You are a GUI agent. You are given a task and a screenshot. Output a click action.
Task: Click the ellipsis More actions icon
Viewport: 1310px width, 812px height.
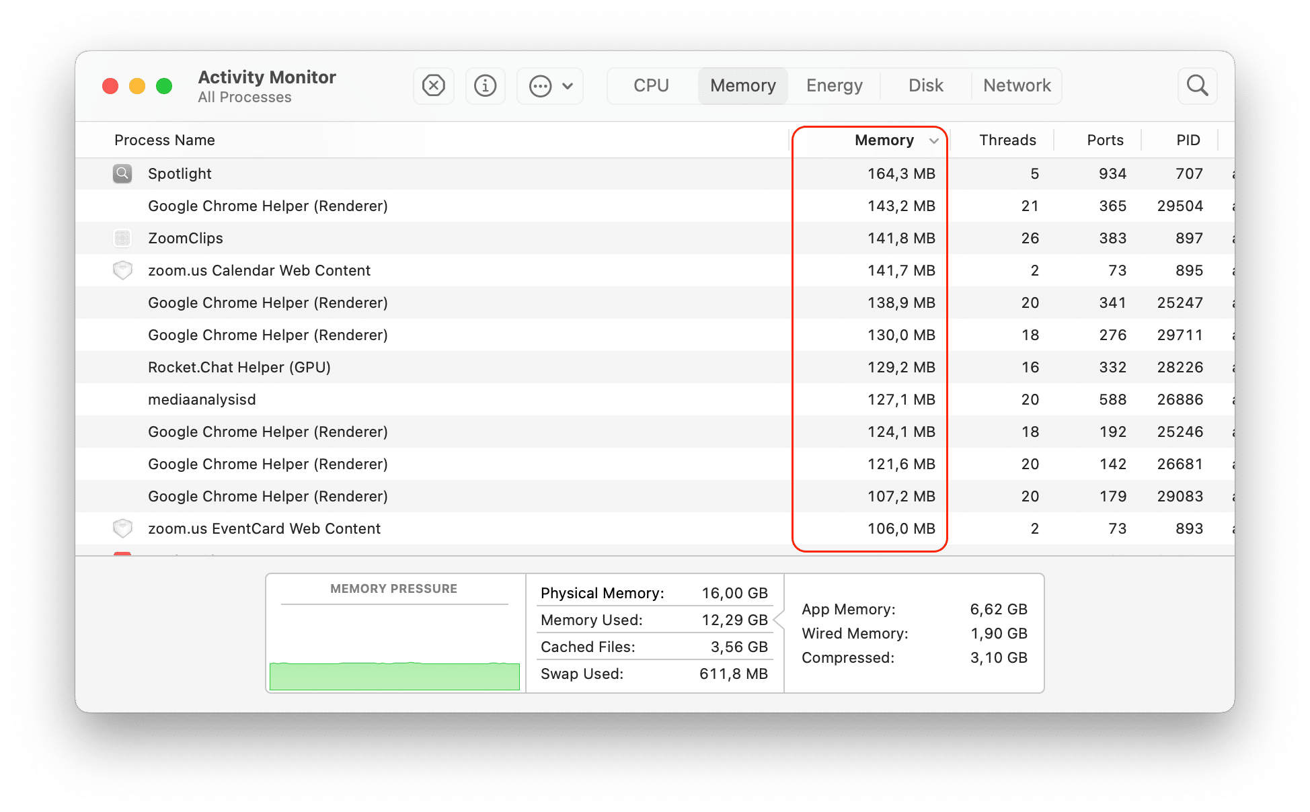[540, 86]
